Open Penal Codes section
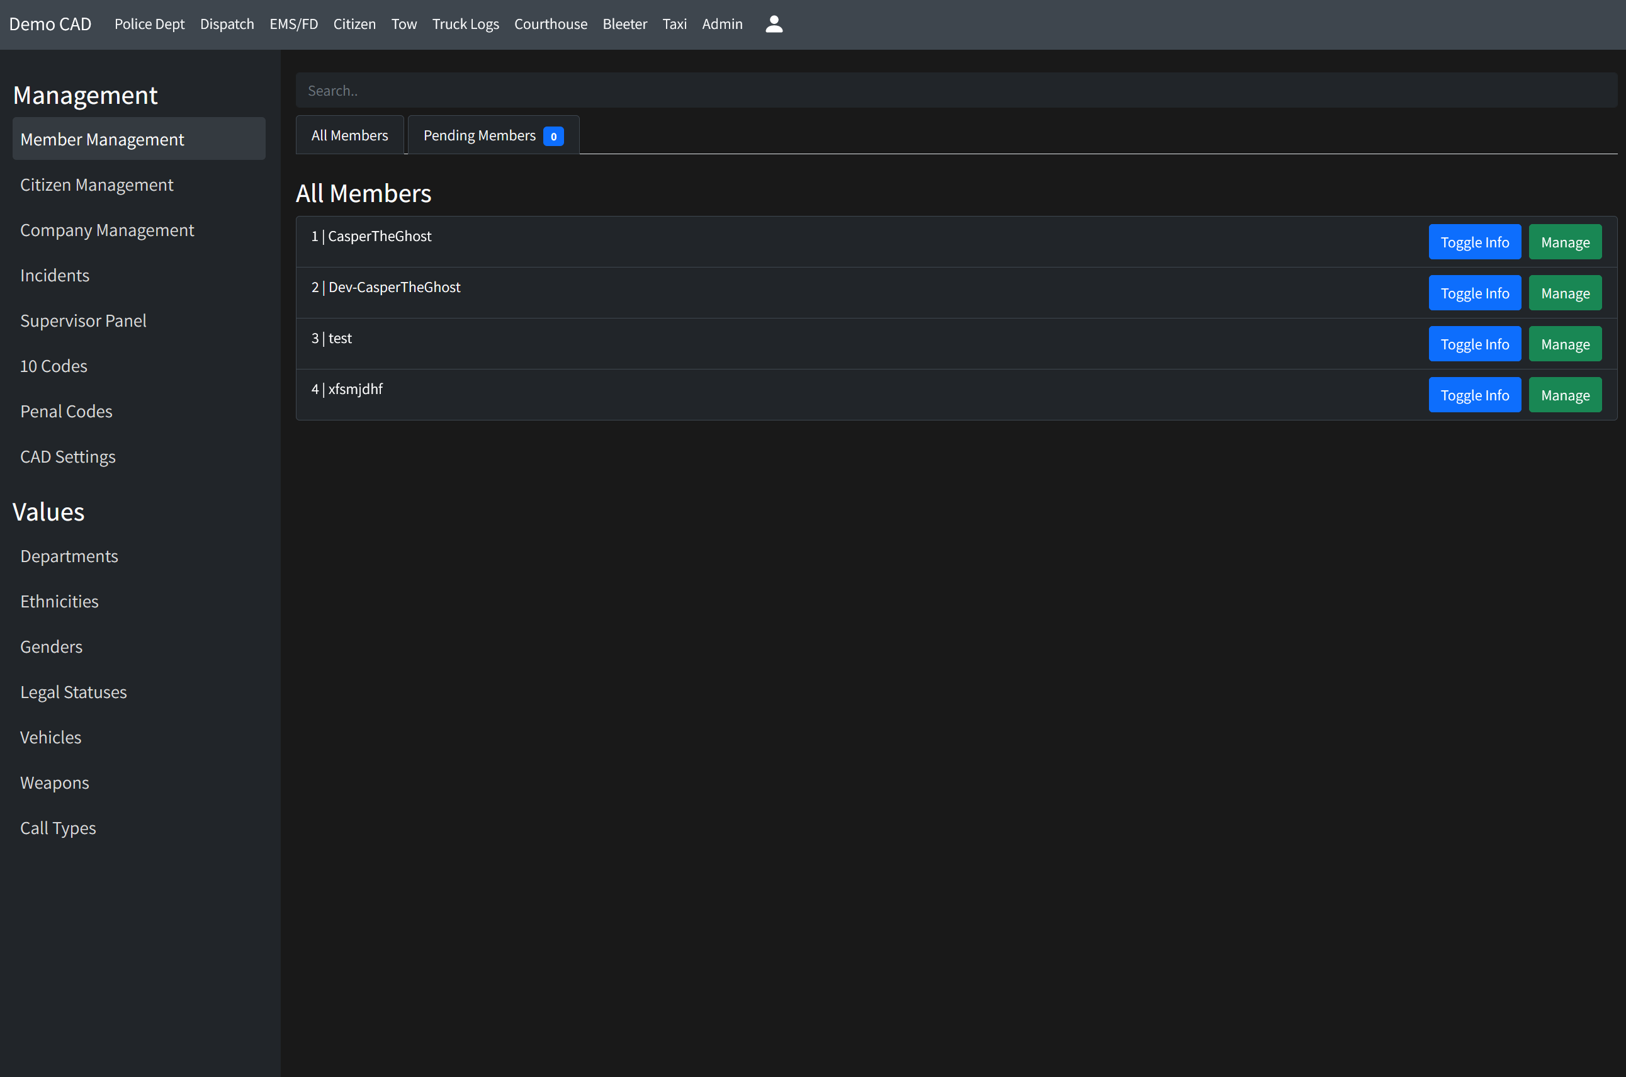Image resolution: width=1626 pixels, height=1077 pixels. pos(66,412)
